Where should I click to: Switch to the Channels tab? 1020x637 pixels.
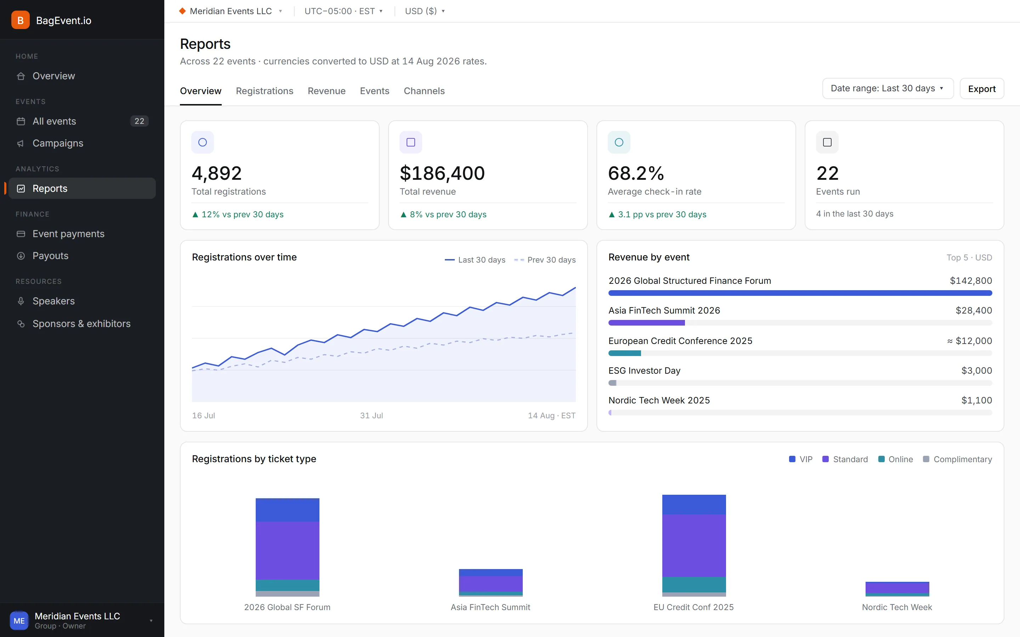pos(424,91)
